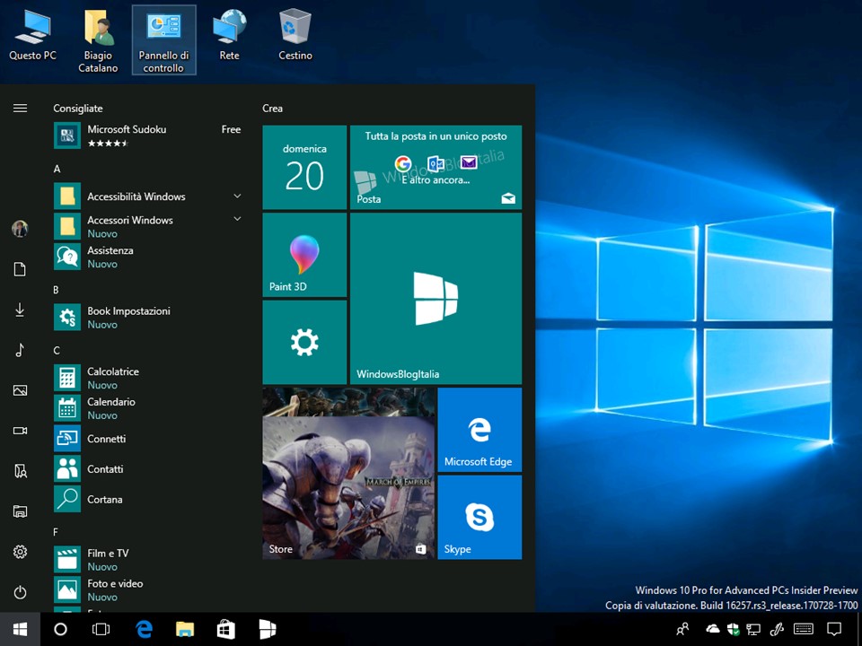The height and width of the screenshot is (646, 862).
Task: Open the Settings gear tile
Action: 304,342
